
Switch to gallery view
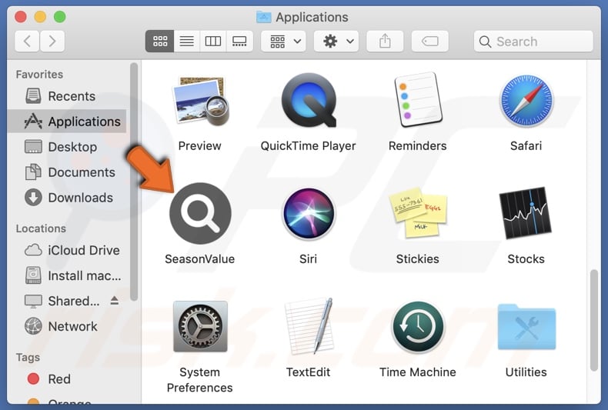pyautogui.click(x=239, y=41)
